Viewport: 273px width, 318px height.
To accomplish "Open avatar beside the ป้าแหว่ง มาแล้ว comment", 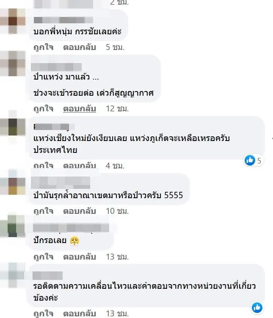I will (13, 63).
